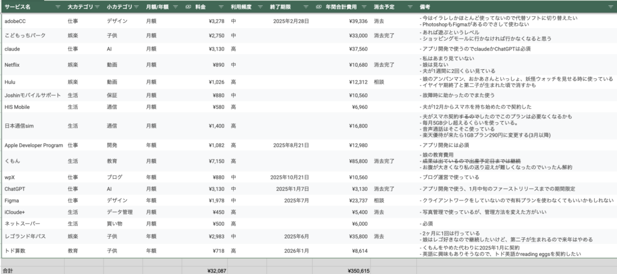Select end date 2025年8月21日 cell
This screenshot has height=274, width=617.
pyautogui.click(x=290, y=145)
